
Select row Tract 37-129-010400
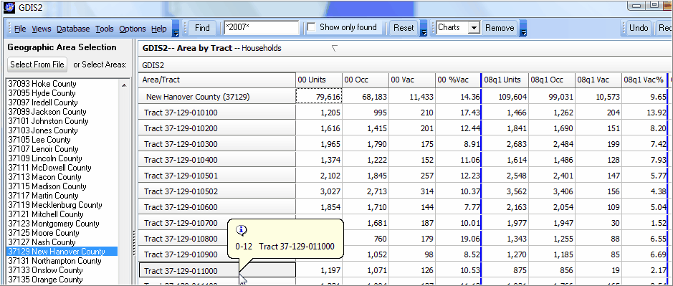tap(216, 160)
